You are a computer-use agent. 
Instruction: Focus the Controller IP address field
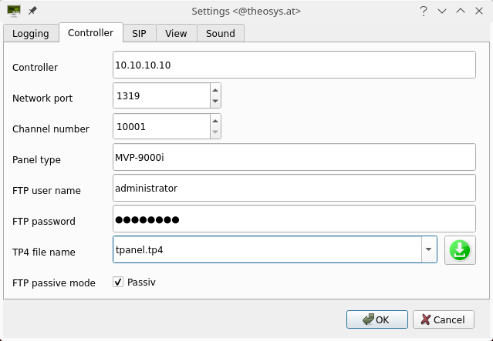294,65
